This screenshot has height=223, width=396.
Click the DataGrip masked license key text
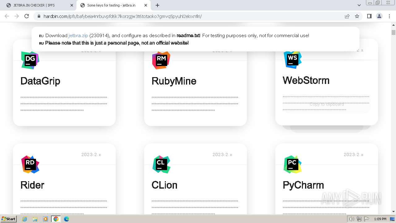click(x=64, y=104)
